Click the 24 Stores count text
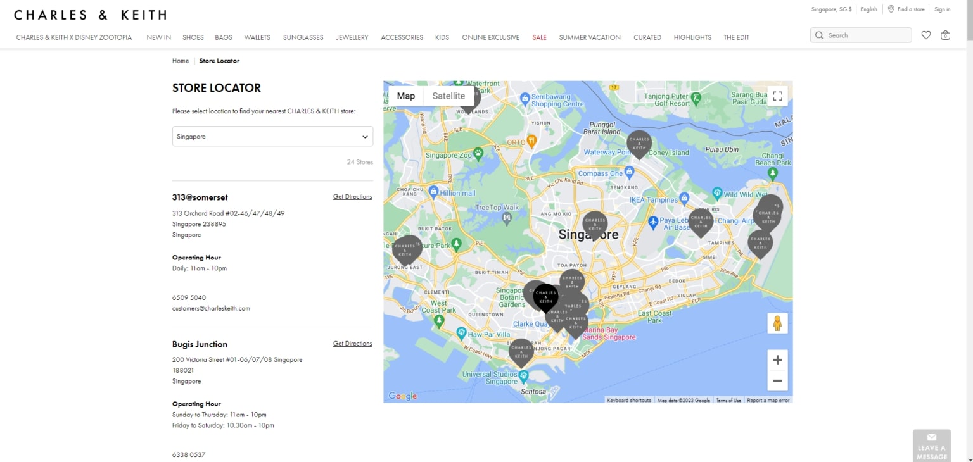The height and width of the screenshot is (462, 973). 360,162
